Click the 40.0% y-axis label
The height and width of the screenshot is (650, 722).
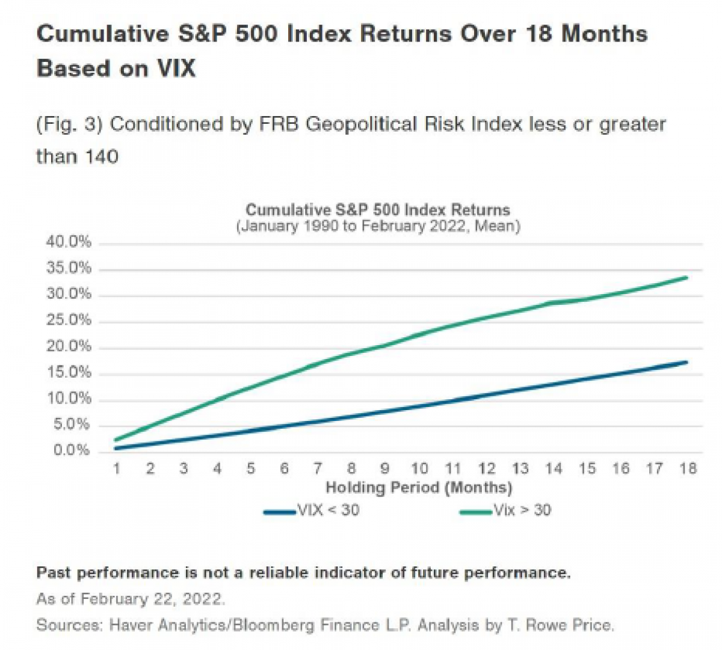(69, 242)
